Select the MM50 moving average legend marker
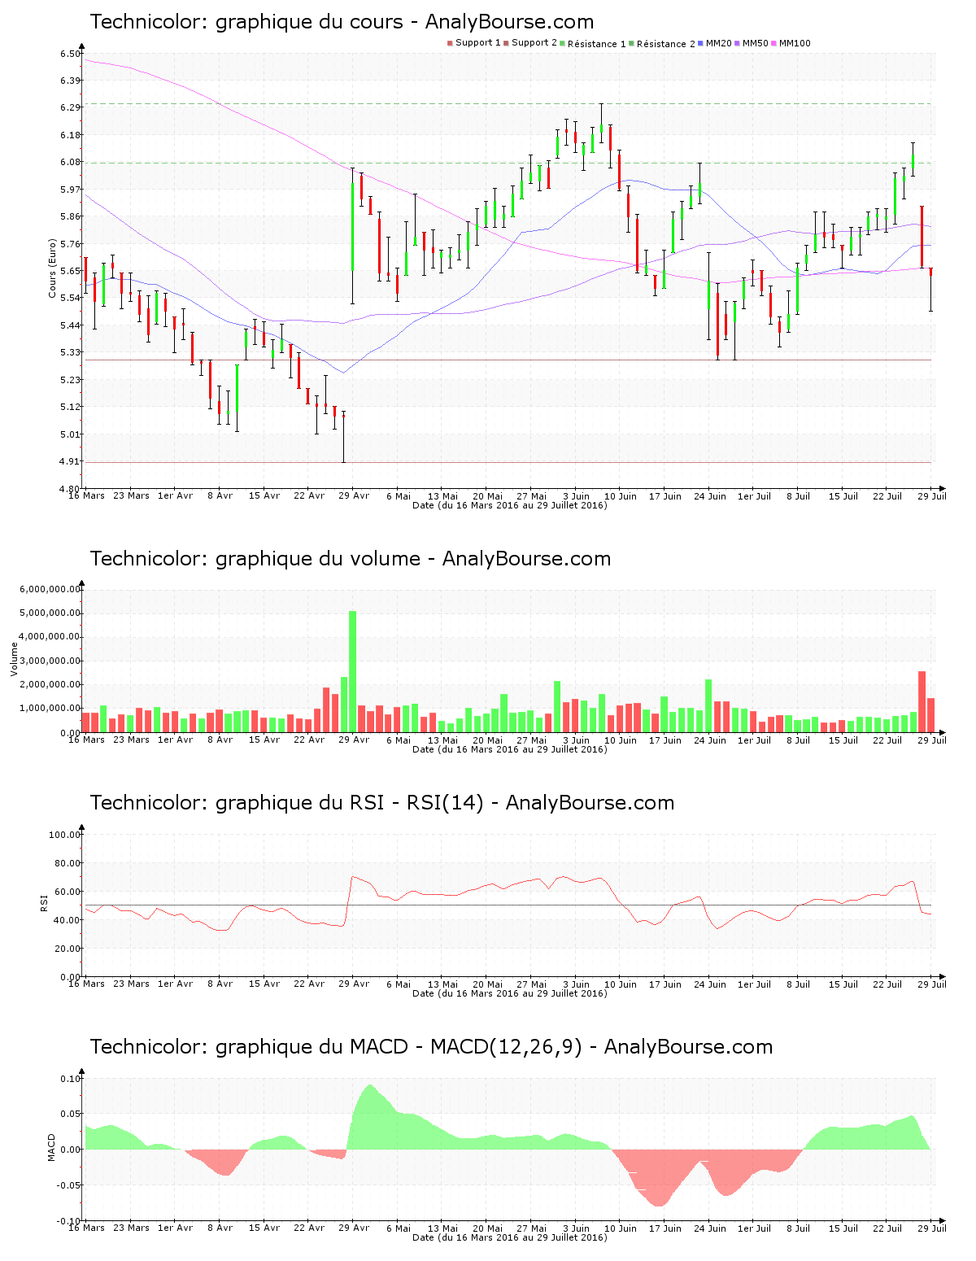 (739, 43)
